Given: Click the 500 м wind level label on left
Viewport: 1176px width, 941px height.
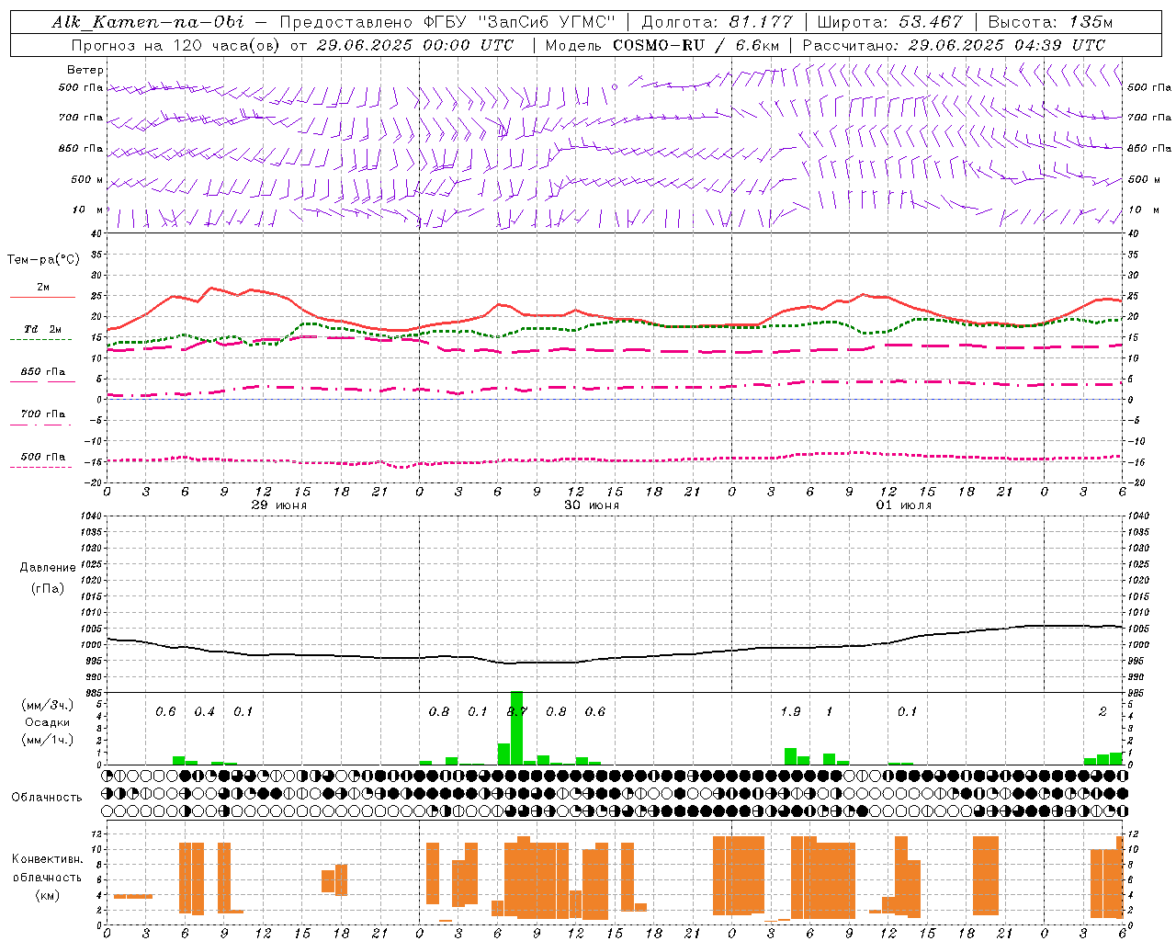Looking at the screenshot, I should (87, 179).
